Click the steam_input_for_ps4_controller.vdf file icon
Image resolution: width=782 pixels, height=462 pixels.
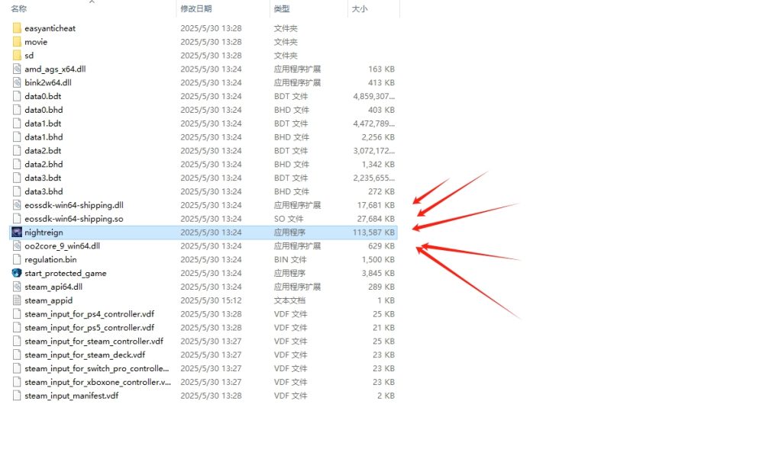tap(17, 314)
